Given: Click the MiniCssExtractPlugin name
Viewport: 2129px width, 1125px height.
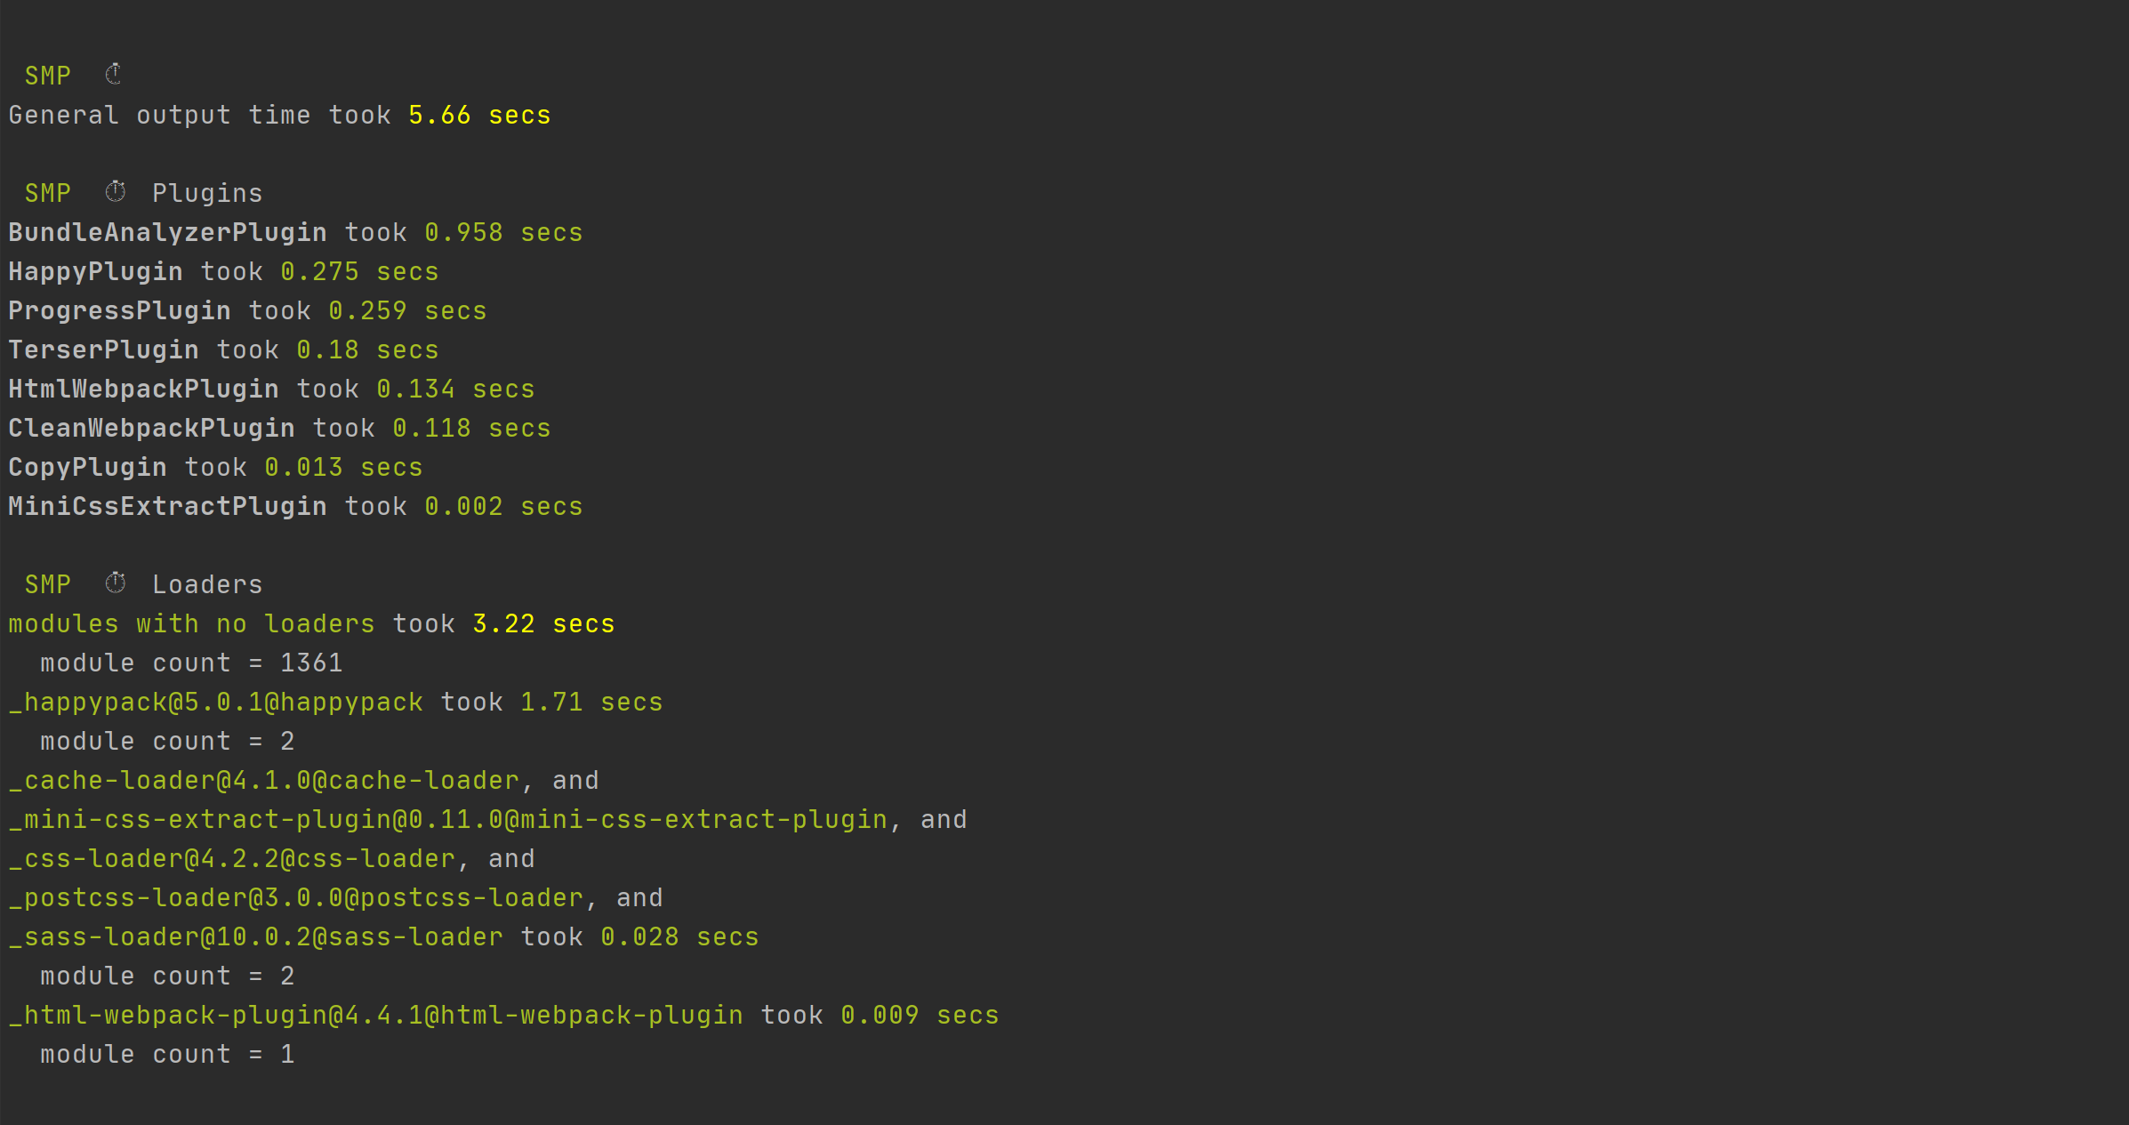Looking at the screenshot, I should click(167, 507).
